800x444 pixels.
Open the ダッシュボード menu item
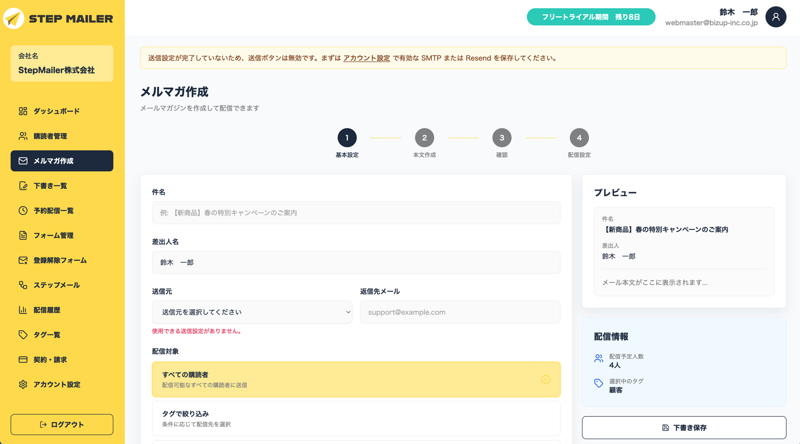[x=62, y=111]
